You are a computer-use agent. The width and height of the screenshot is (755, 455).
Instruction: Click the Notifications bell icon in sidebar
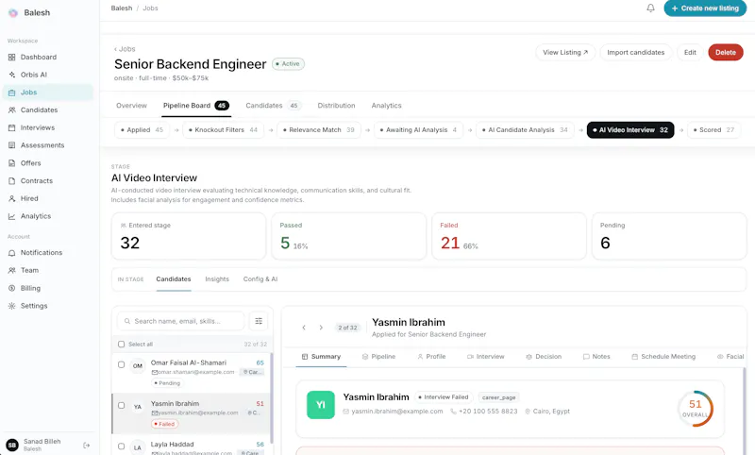(x=12, y=253)
